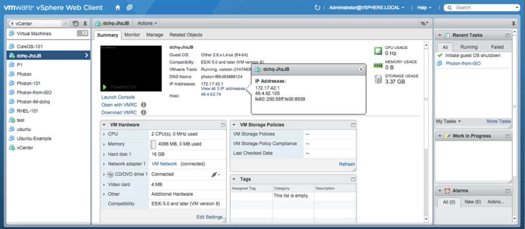Click the Alarms bell icon
525x229 pixels.
[447, 191]
